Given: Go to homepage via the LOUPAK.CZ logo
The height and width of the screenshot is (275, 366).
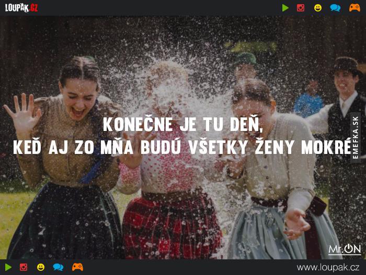Looking at the screenshot, I should [x=21, y=8].
